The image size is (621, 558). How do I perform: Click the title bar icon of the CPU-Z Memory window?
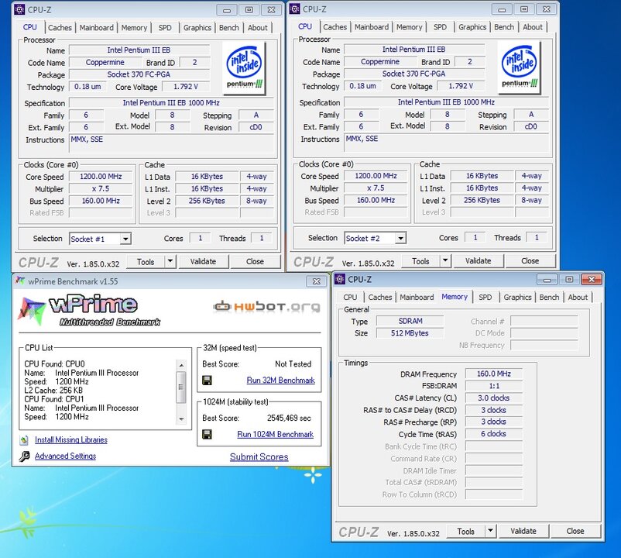pos(340,279)
